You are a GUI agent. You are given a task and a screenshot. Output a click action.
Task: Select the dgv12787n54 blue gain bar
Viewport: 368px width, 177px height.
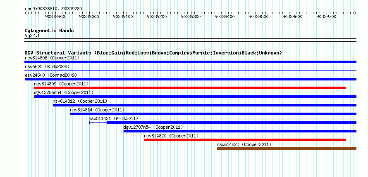click(240, 131)
